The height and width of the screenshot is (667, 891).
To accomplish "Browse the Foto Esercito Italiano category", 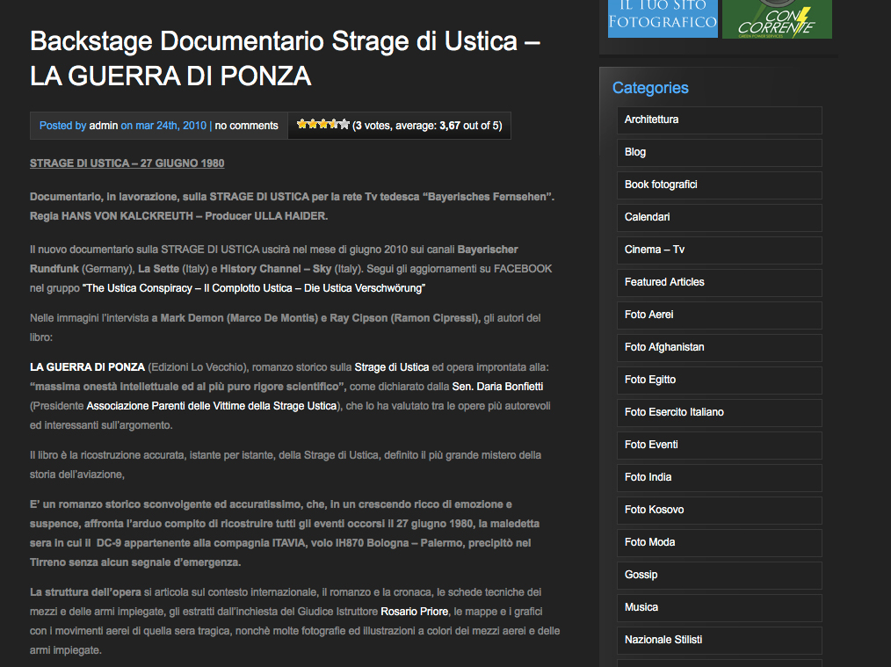I will (674, 412).
